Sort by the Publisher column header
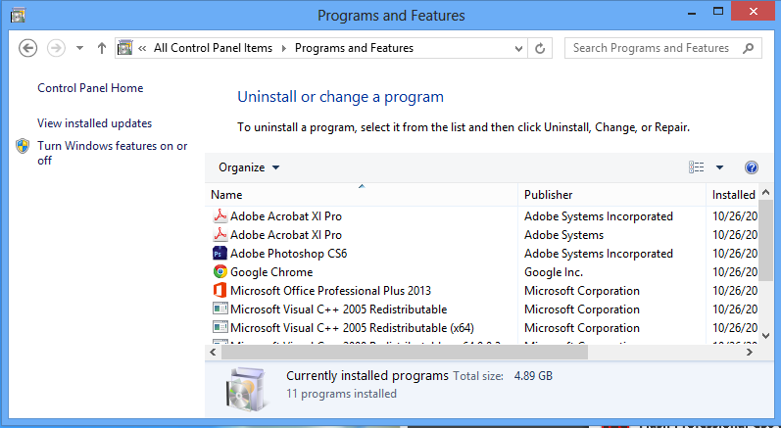This screenshot has width=781, height=428. pyautogui.click(x=612, y=195)
